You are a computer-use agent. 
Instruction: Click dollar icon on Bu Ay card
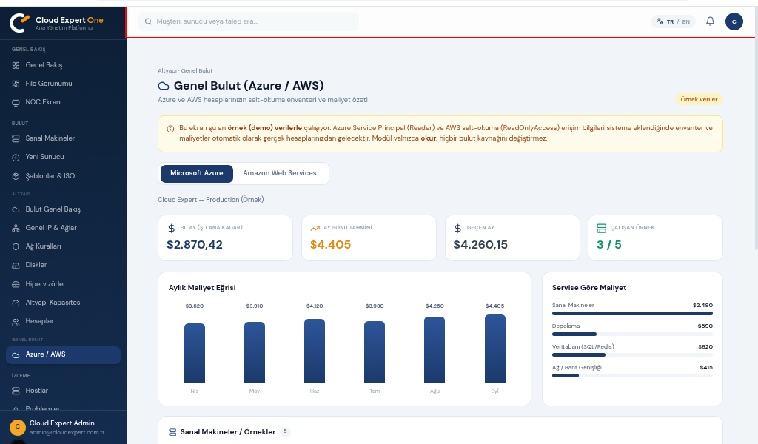pos(171,228)
